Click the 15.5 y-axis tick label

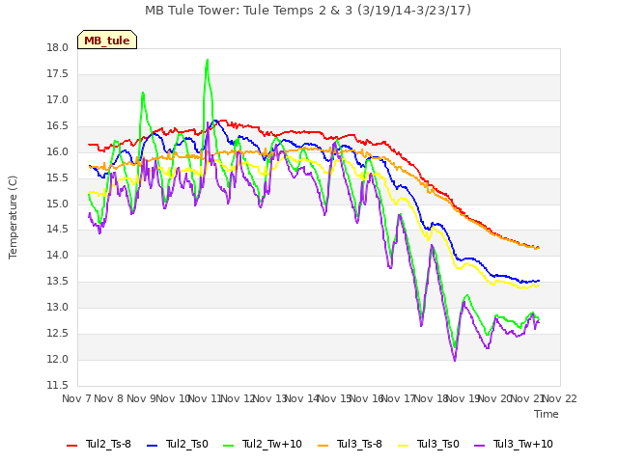click(58, 177)
